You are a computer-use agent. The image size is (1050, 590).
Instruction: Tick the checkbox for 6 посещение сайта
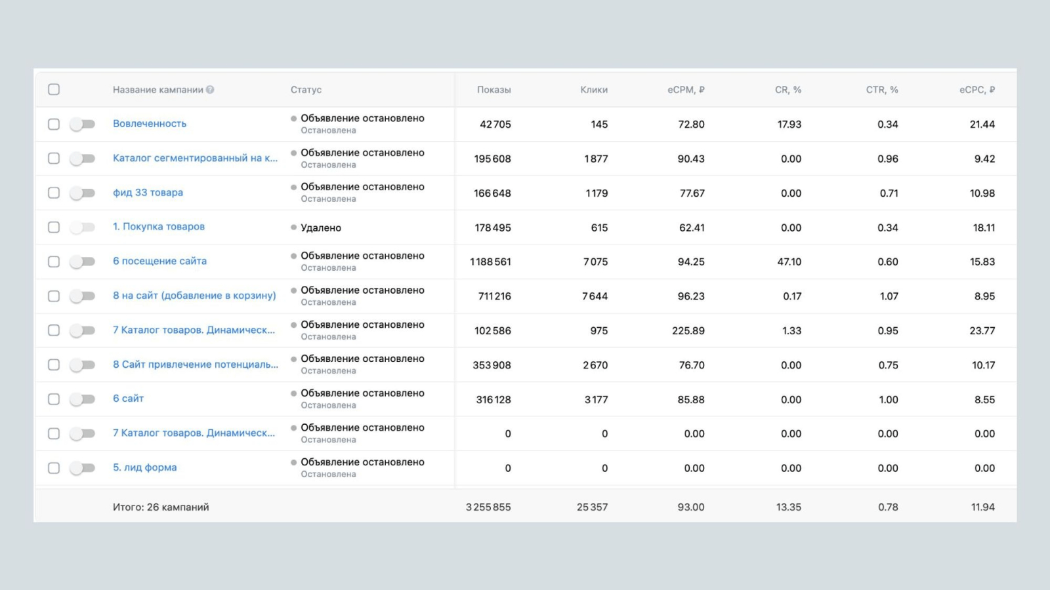(x=54, y=262)
